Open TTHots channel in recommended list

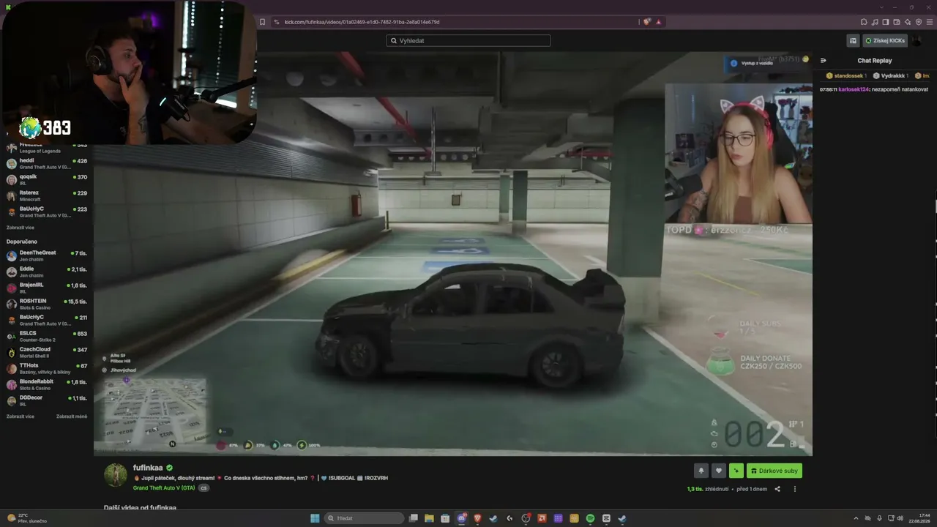pyautogui.click(x=47, y=368)
